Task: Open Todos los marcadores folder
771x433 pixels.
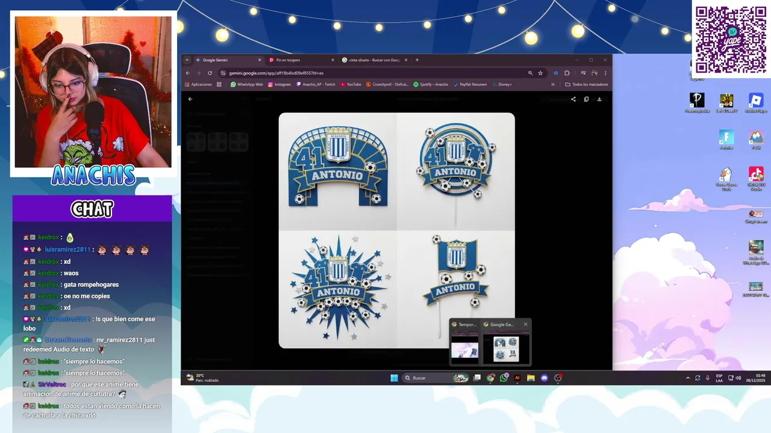Action: [586, 84]
